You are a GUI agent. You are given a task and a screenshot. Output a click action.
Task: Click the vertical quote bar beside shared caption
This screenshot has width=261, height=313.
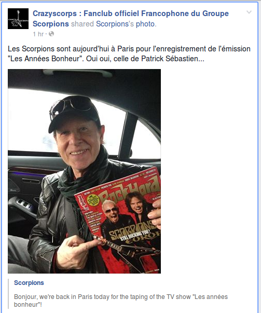[8, 294]
